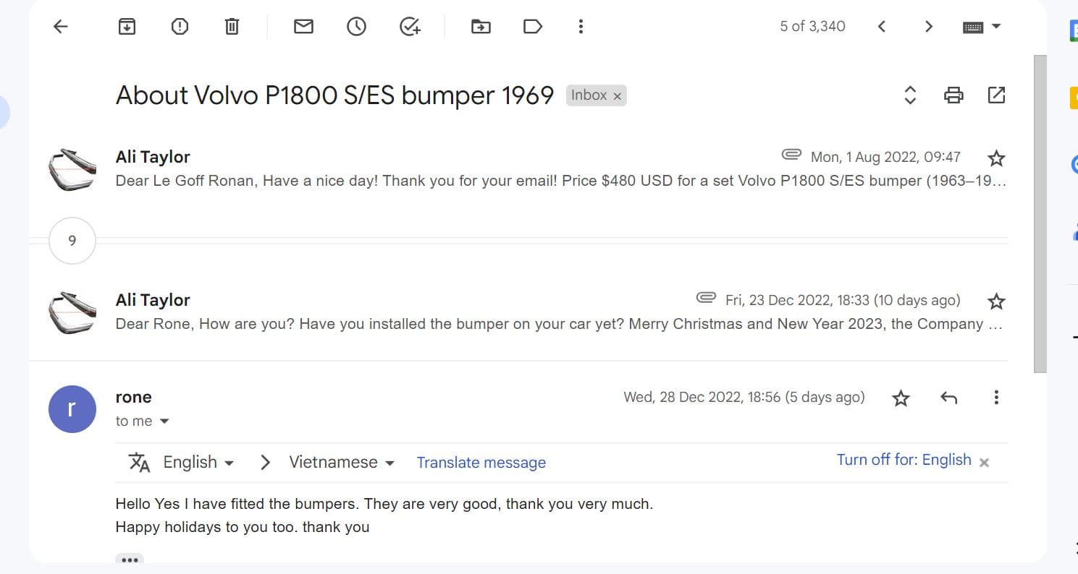Star Ali Taylor's 1 Aug 2022 message

[996, 158]
